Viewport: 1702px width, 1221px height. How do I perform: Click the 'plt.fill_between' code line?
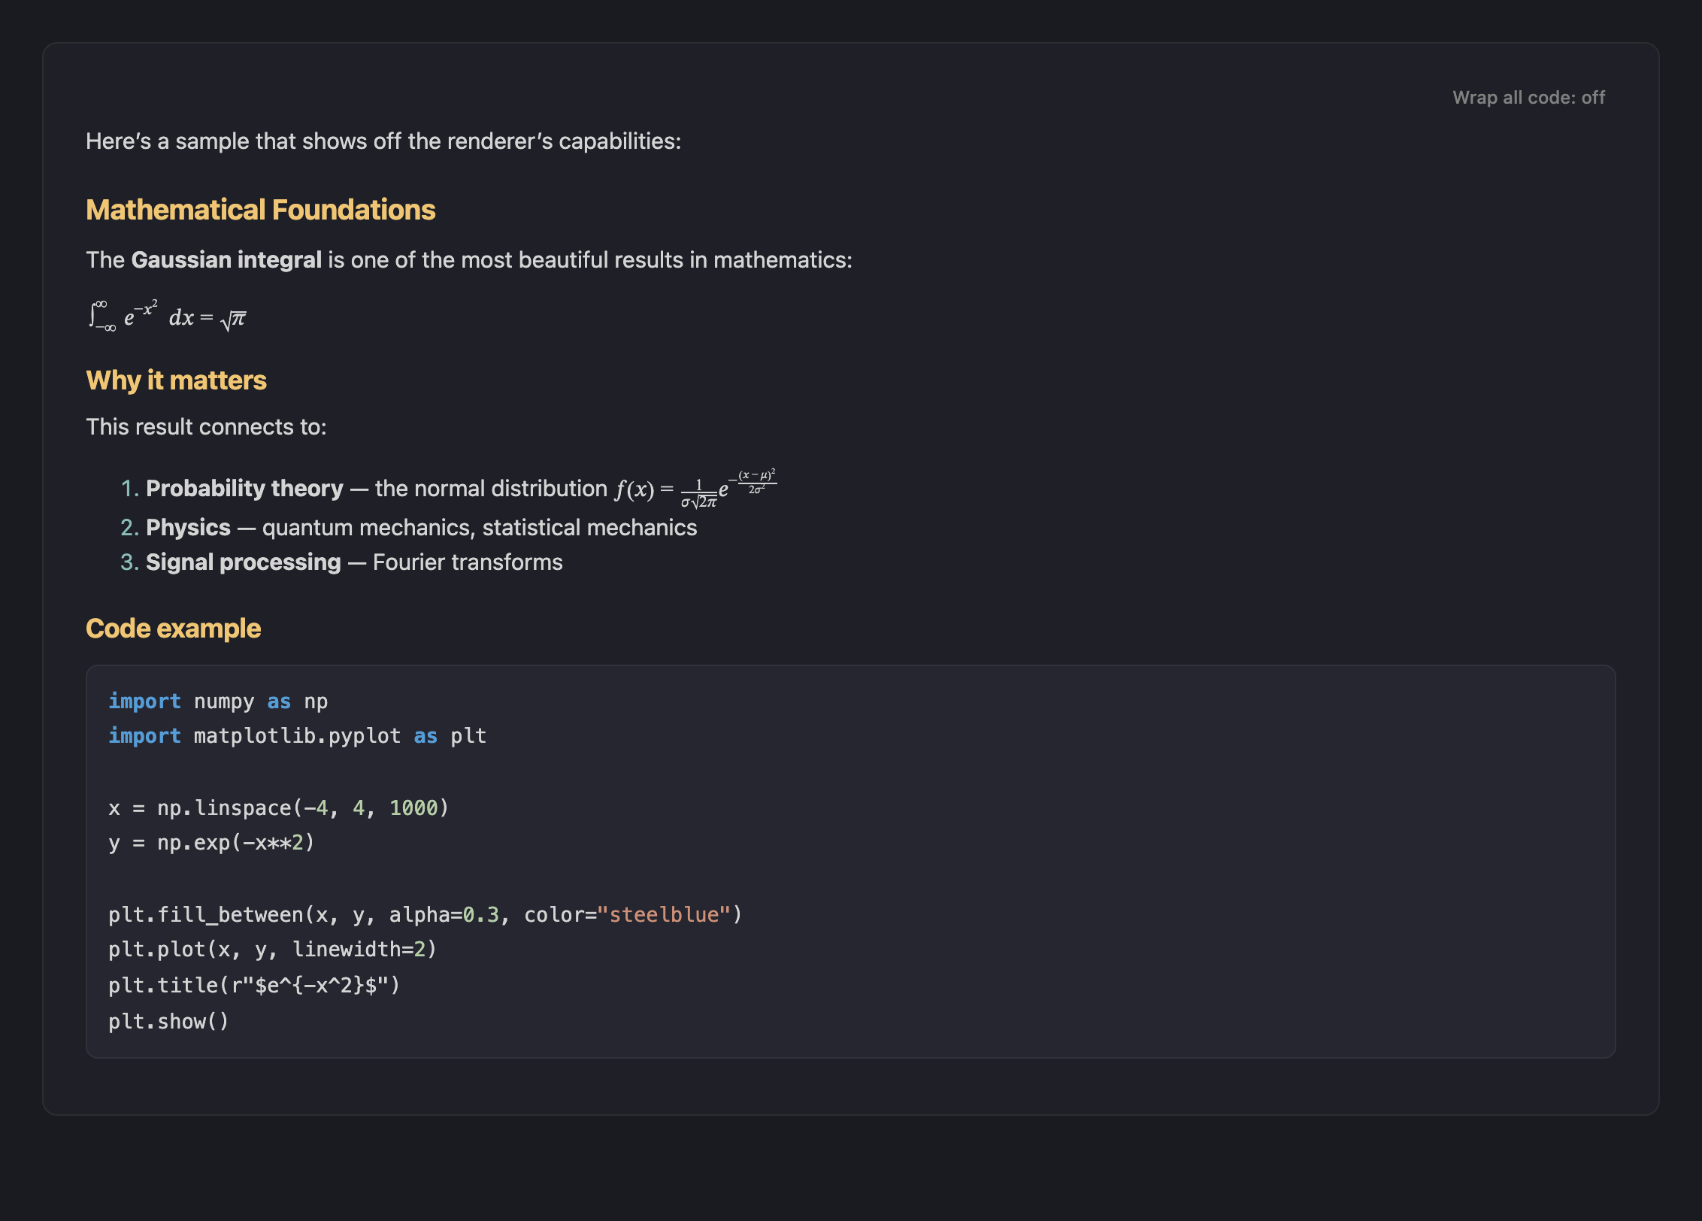click(x=425, y=915)
